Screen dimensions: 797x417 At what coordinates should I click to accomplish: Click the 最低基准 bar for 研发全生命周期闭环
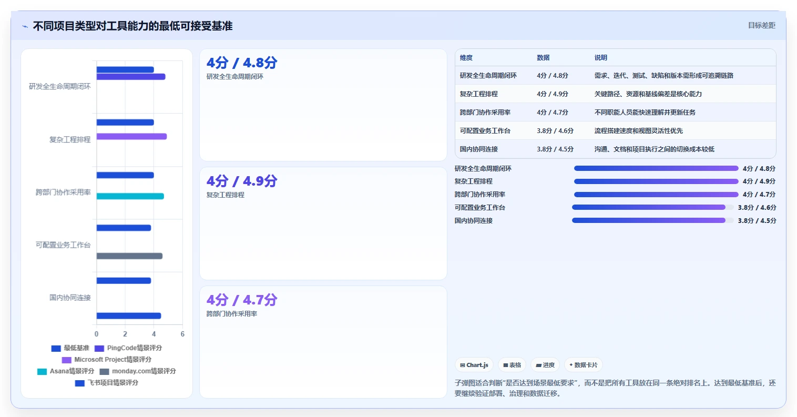pos(125,70)
